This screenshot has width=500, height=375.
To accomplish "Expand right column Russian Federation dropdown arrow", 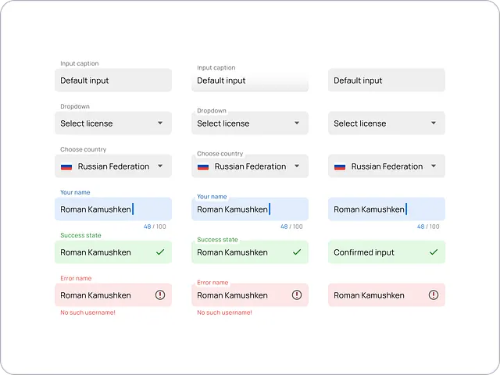I will [x=434, y=166].
